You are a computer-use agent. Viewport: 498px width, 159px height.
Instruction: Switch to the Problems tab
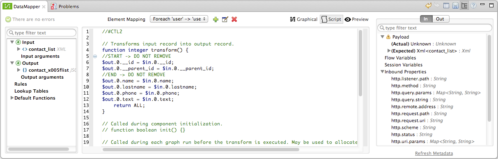click(x=65, y=6)
